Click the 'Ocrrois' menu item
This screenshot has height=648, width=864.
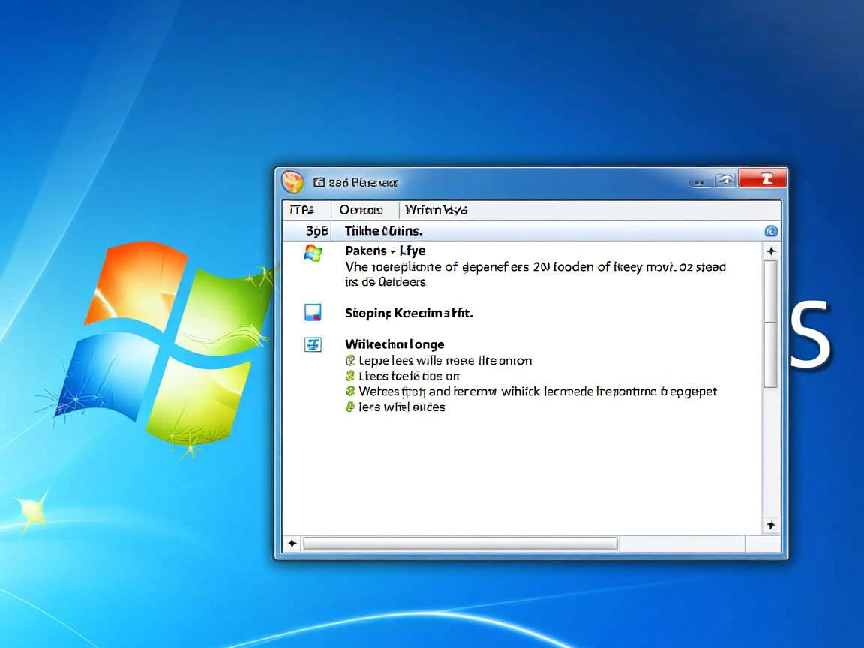[x=362, y=210]
